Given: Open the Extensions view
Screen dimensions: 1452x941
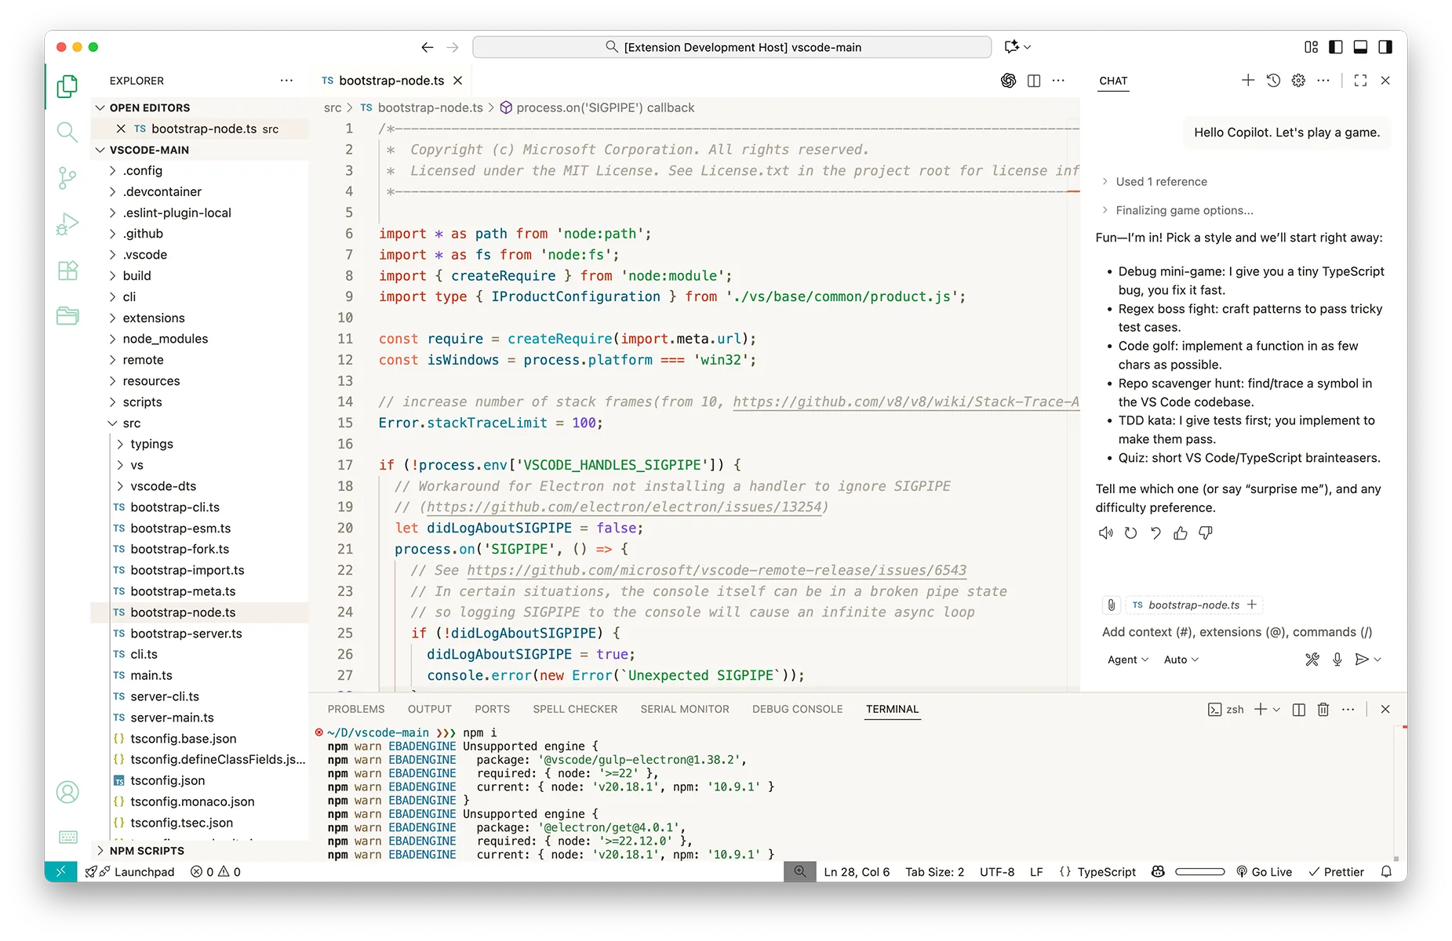Looking at the screenshot, I should coord(67,270).
